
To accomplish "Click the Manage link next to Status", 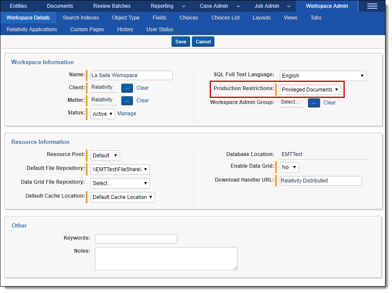I will pyautogui.click(x=127, y=114).
